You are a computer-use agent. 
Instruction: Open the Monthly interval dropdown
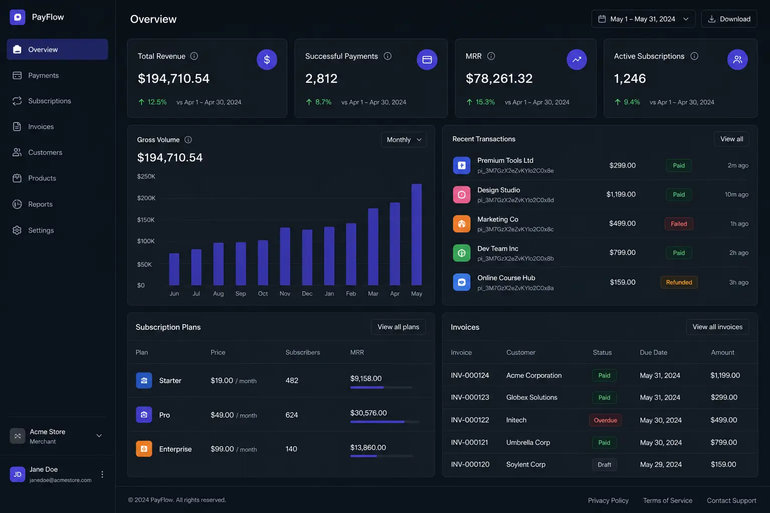(404, 140)
